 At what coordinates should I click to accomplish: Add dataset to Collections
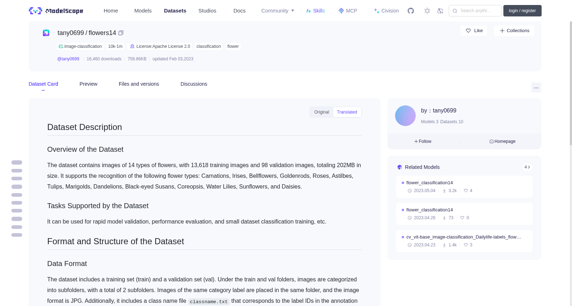514,31
